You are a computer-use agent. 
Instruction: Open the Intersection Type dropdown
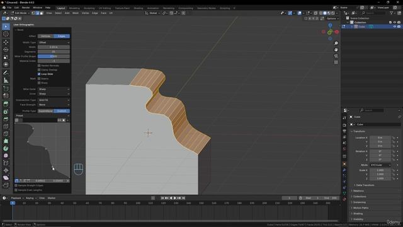click(54, 100)
